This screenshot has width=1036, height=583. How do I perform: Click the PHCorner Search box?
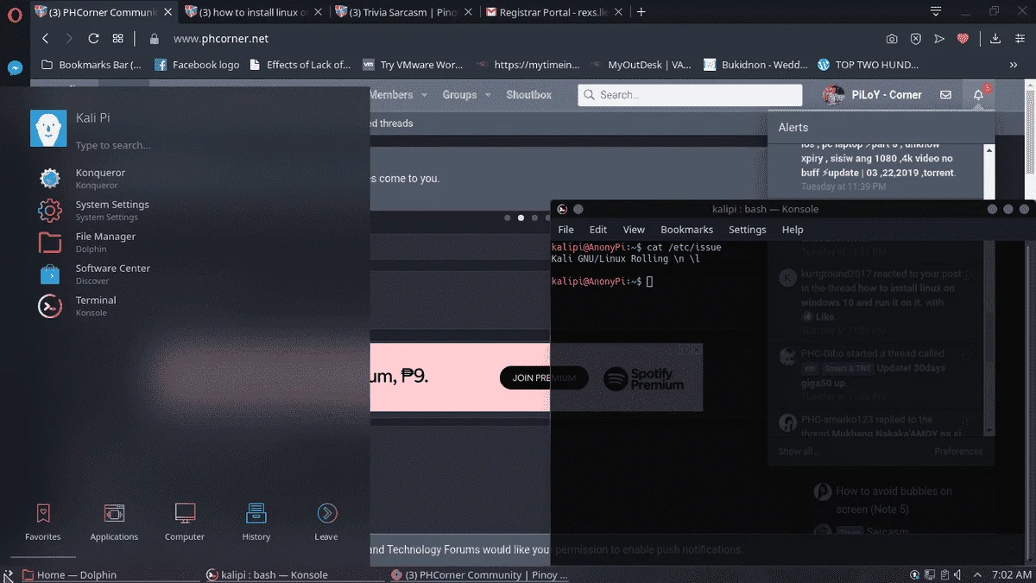[x=691, y=95]
